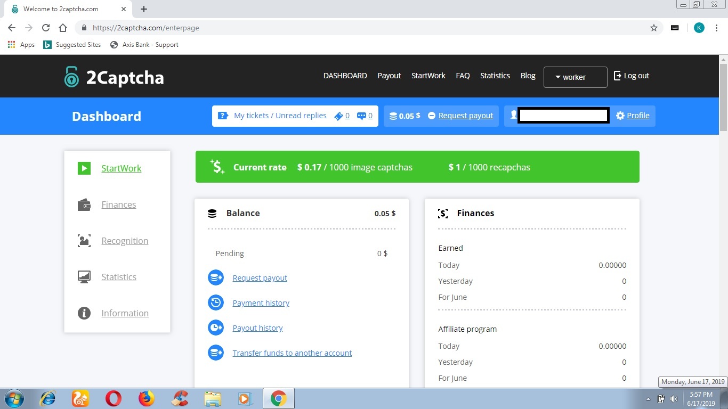Click the Profile gear icon
This screenshot has height=409, width=728.
coord(620,116)
